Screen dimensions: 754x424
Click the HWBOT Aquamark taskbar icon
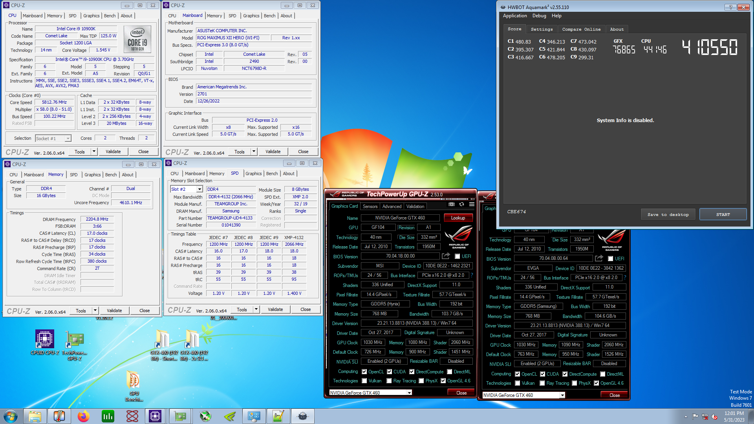(x=303, y=416)
